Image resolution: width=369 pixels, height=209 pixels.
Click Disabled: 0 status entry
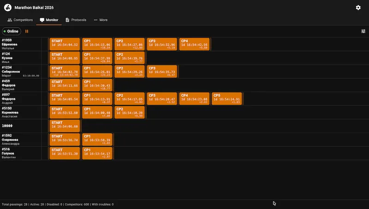54,204
